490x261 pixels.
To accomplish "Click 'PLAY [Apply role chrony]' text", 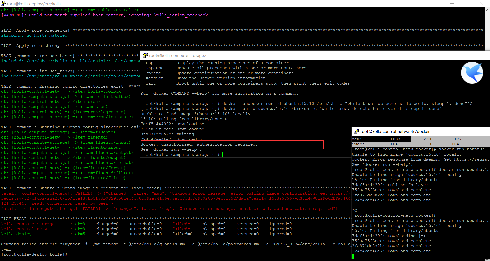I will click(31, 46).
